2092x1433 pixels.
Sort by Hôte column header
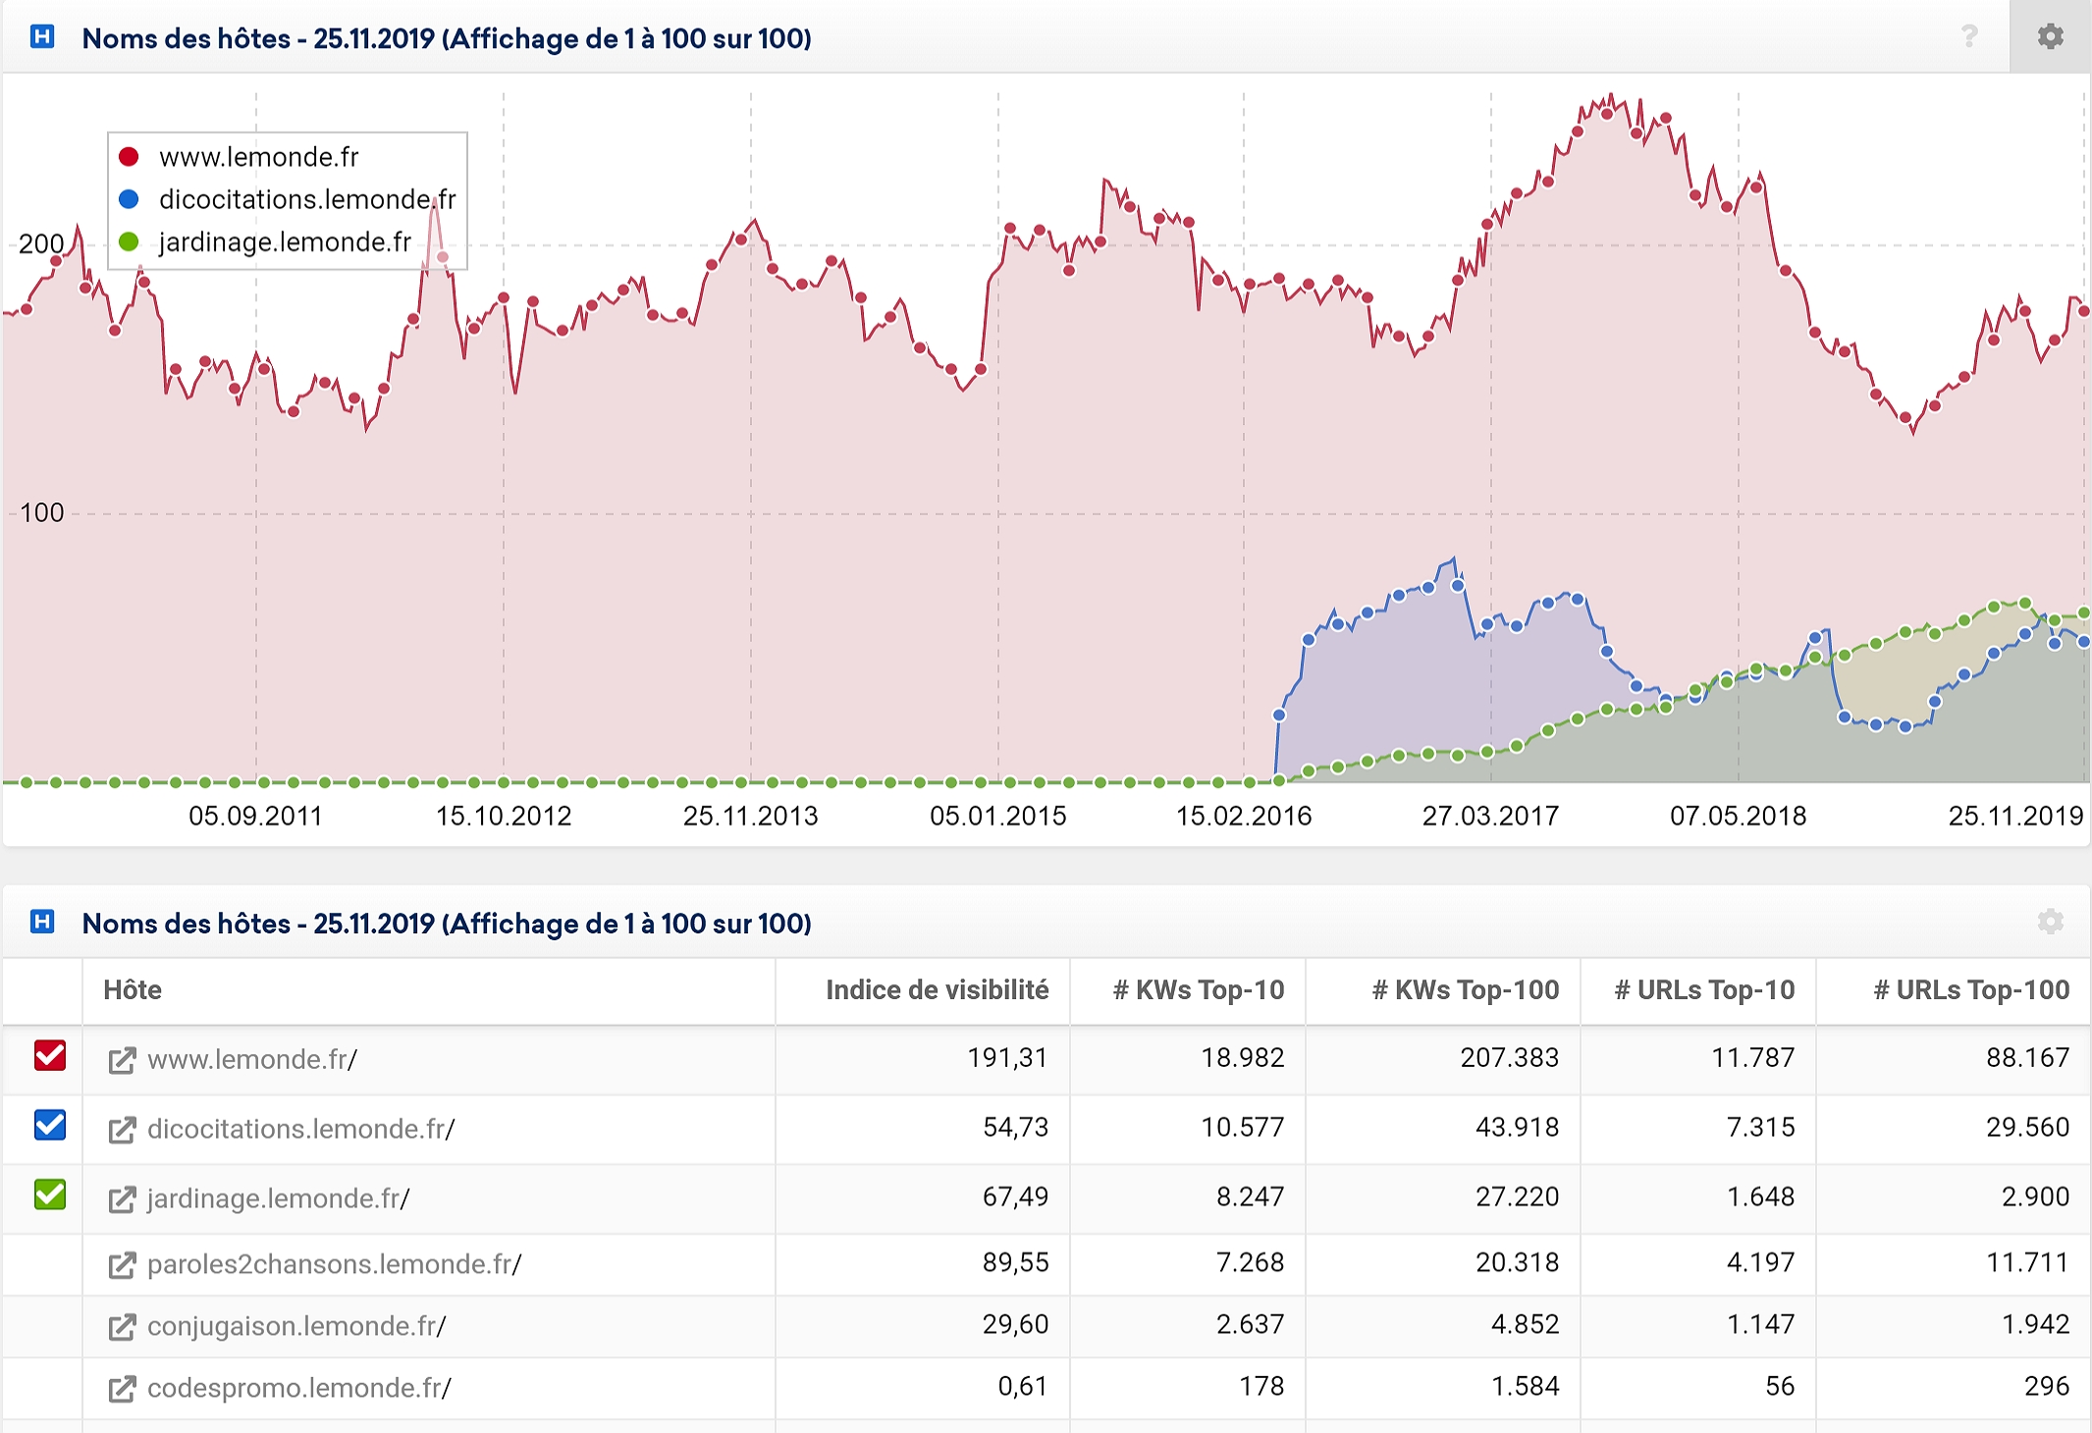click(133, 990)
